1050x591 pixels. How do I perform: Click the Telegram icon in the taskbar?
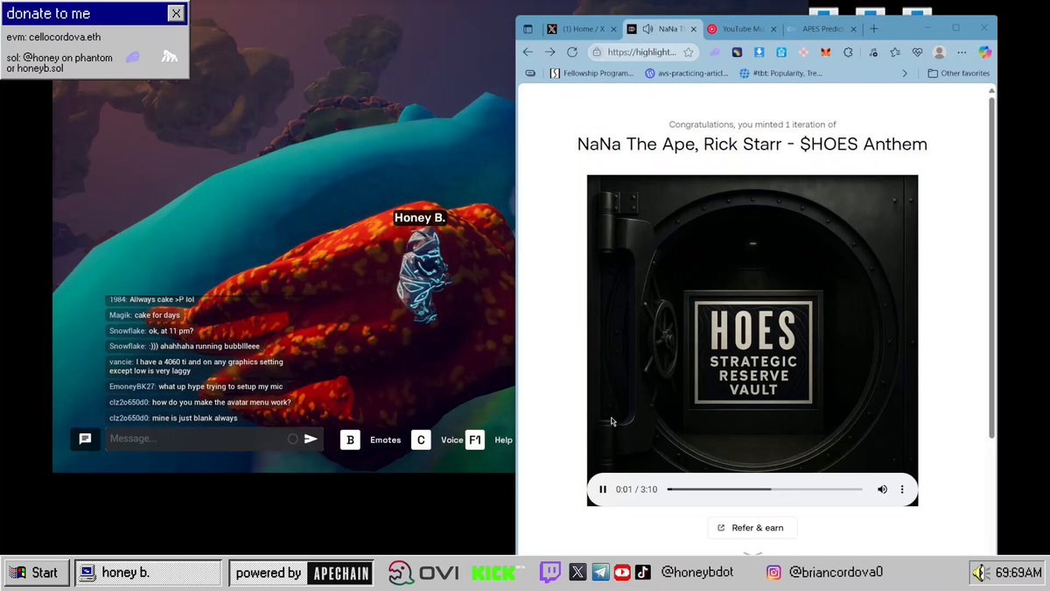(599, 573)
